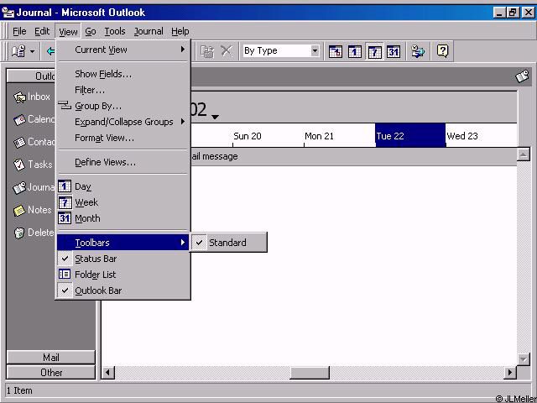Select Tue 22 in the timeline
The image size is (537, 403).
410,135
